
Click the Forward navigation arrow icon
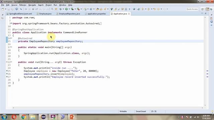(x=164, y=9)
